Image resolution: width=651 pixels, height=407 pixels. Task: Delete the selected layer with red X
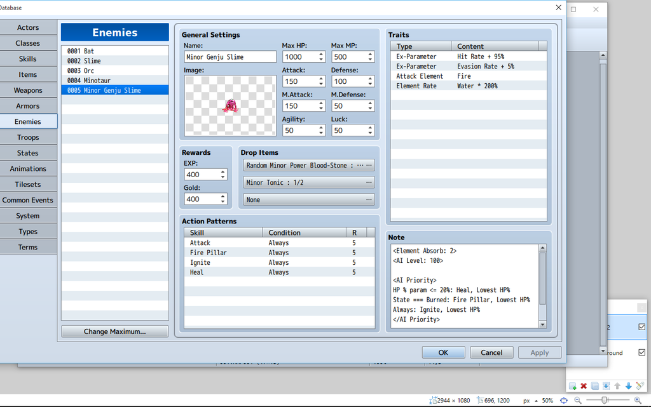click(x=584, y=386)
